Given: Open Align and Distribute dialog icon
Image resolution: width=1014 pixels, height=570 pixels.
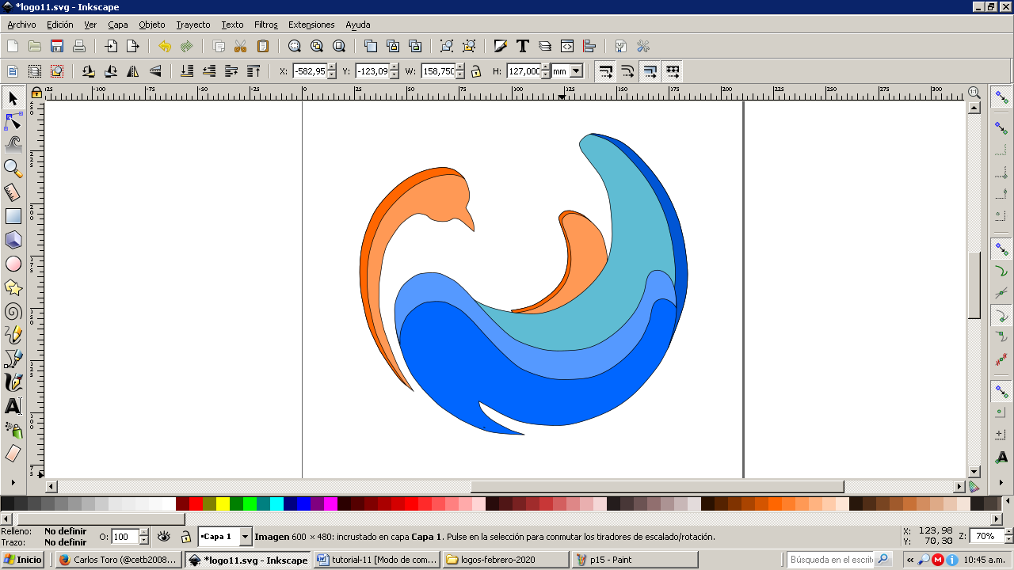Looking at the screenshot, I should tap(589, 46).
